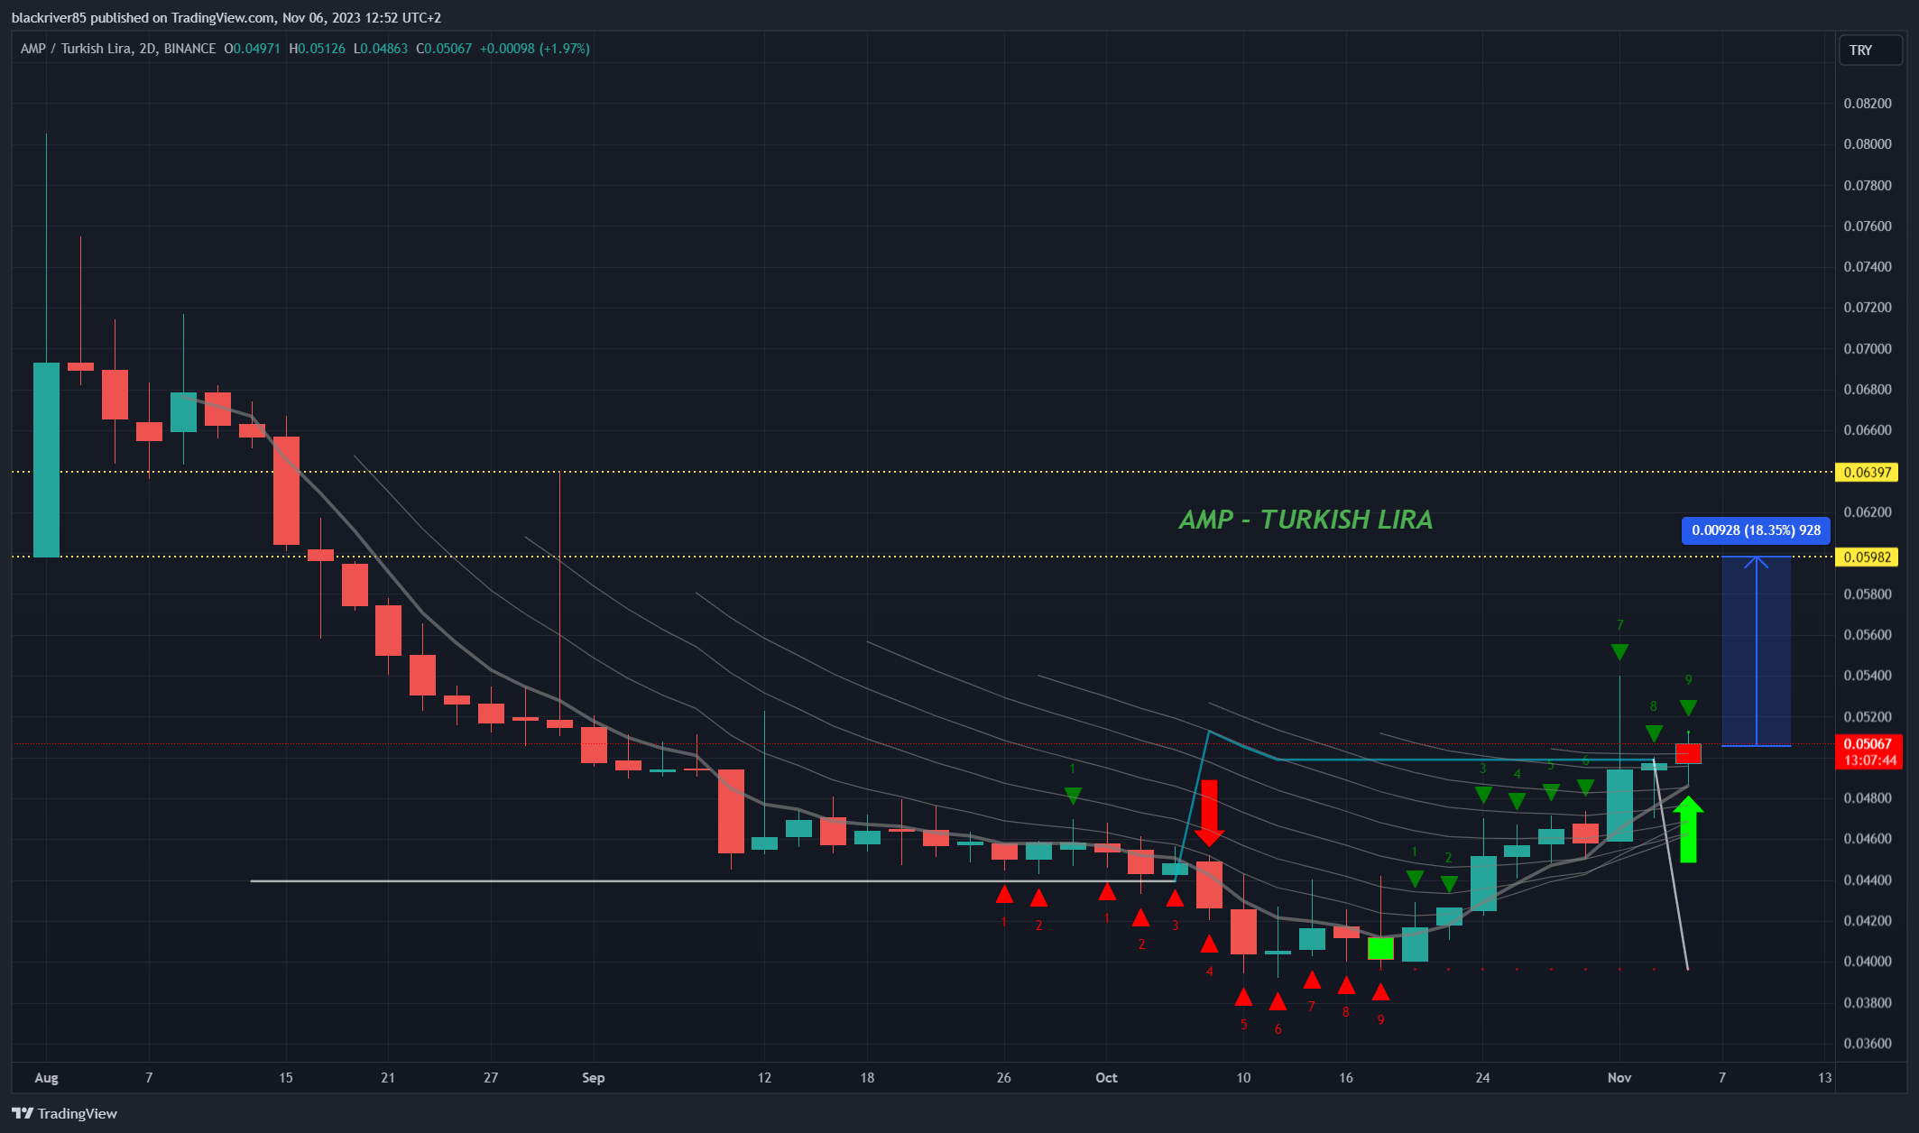Click the red sequential count label 6
The width and height of the screenshot is (1919, 1133).
pyautogui.click(x=1278, y=1029)
